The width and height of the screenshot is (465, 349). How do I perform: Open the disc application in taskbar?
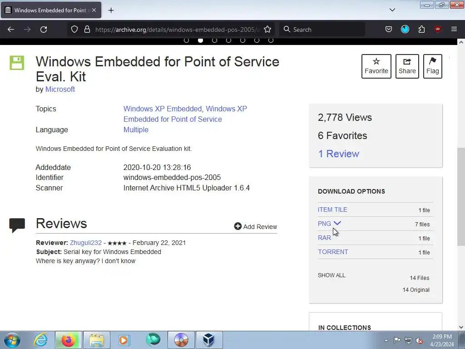(x=181, y=340)
